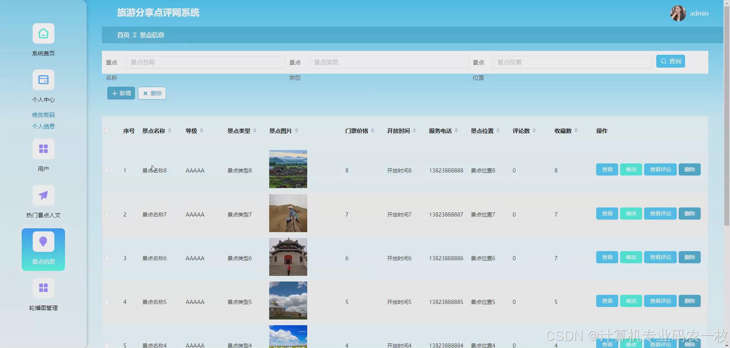
Task: Check the row for 景点名称8
Action: point(107,171)
